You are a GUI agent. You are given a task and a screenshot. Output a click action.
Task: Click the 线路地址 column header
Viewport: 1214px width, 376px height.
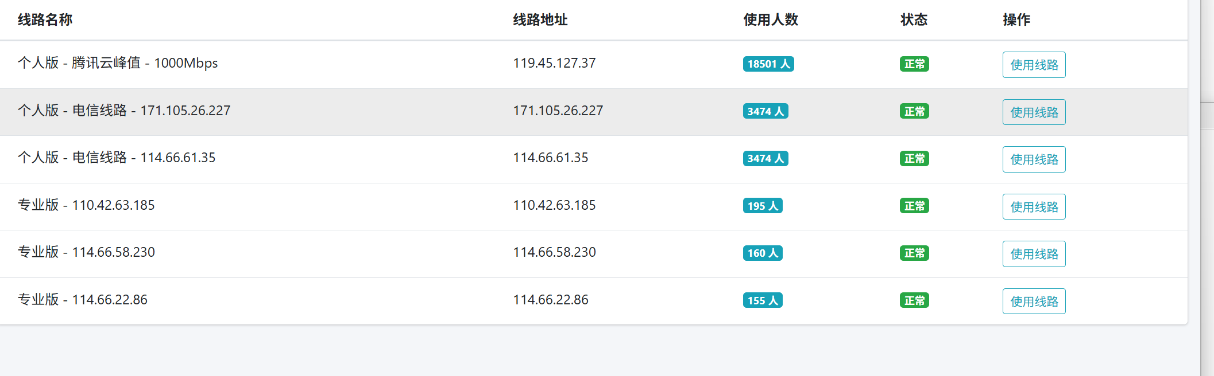point(540,20)
